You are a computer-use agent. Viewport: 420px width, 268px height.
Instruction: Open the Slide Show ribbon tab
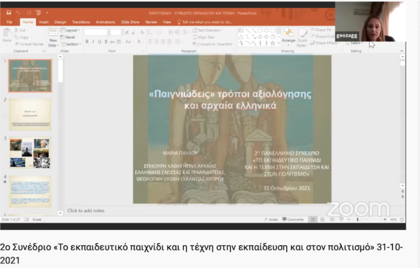coord(131,22)
